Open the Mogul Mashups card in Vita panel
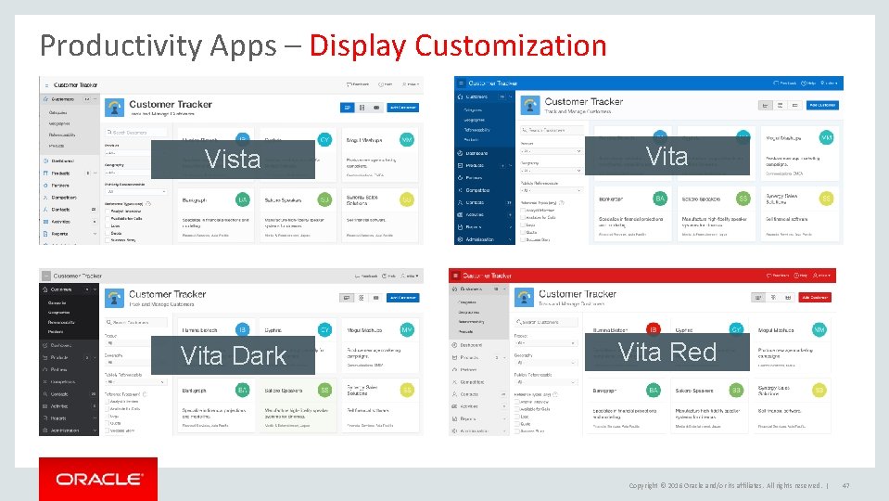This screenshot has height=501, width=889. click(x=800, y=154)
